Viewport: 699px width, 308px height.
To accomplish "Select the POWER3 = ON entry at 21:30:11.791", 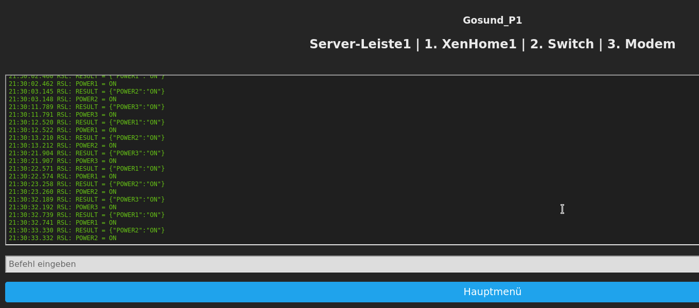I will 62,114.
